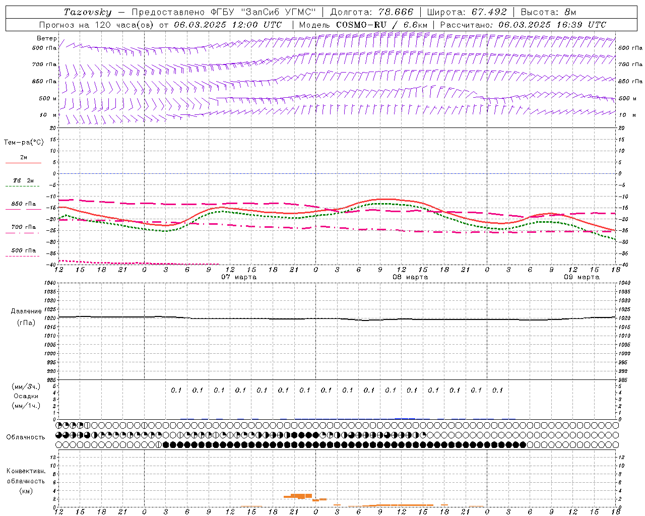Click the Td 2м dew point legend entry

(24, 180)
